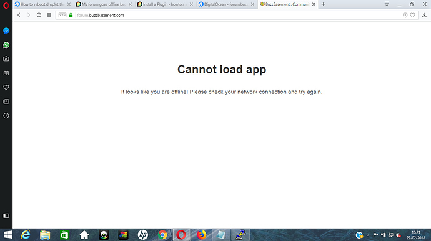Open the Windows Start menu
431x241 pixels.
tap(7, 235)
